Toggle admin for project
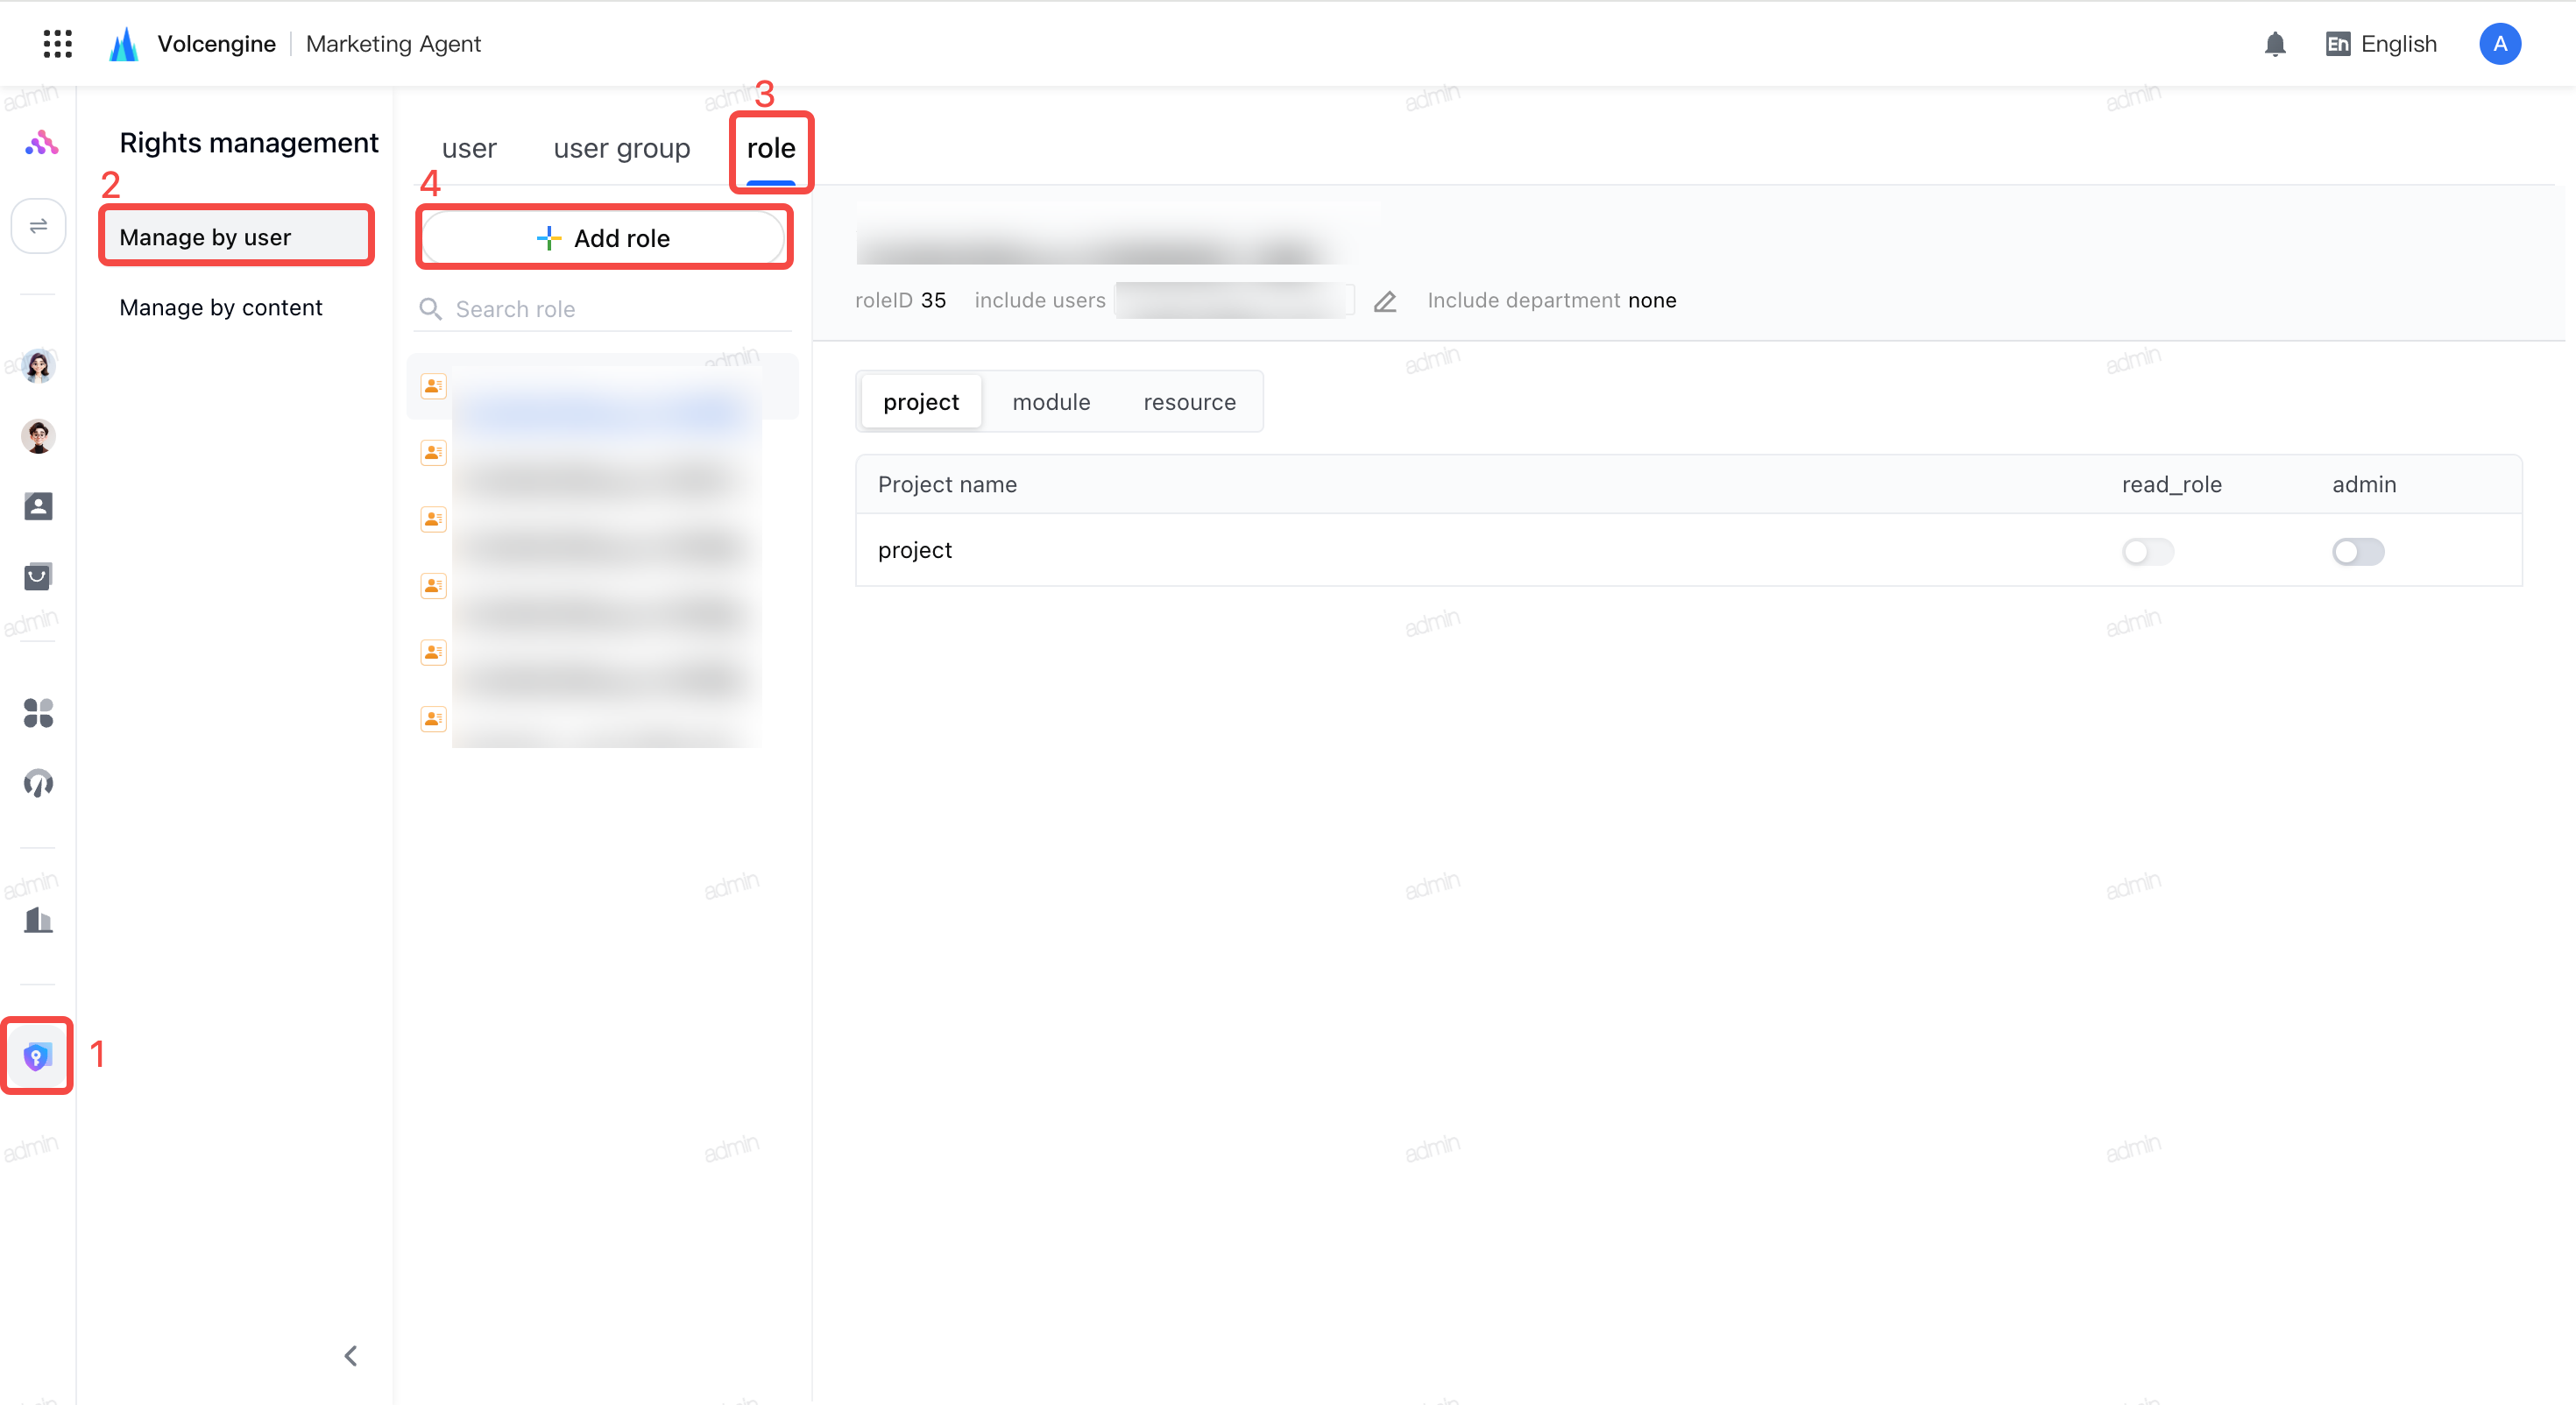 point(2358,552)
